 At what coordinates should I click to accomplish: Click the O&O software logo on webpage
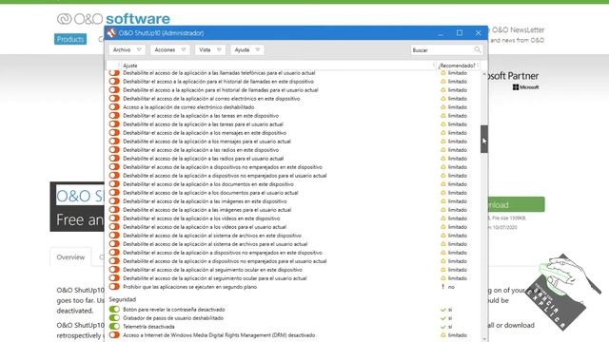click(x=113, y=19)
